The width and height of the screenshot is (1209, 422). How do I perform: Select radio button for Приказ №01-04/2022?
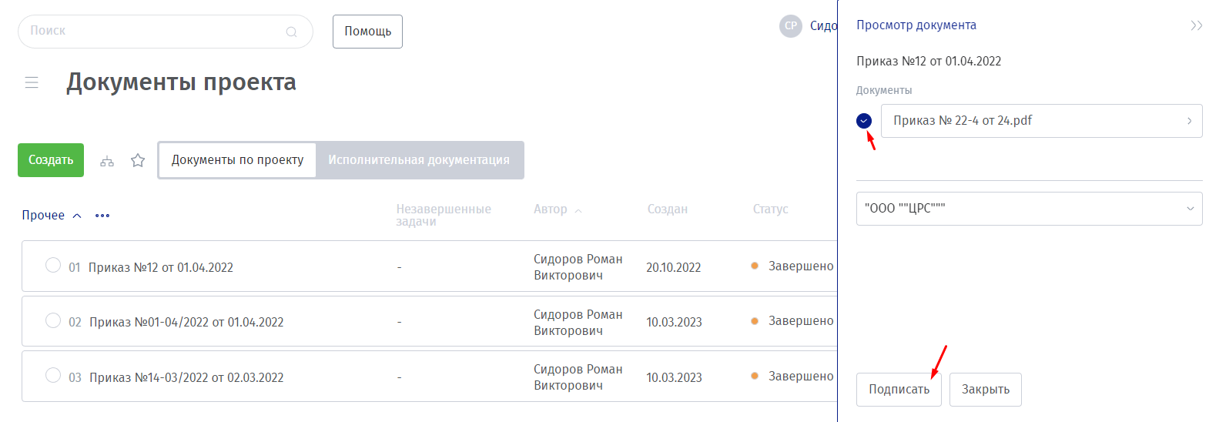(x=53, y=320)
